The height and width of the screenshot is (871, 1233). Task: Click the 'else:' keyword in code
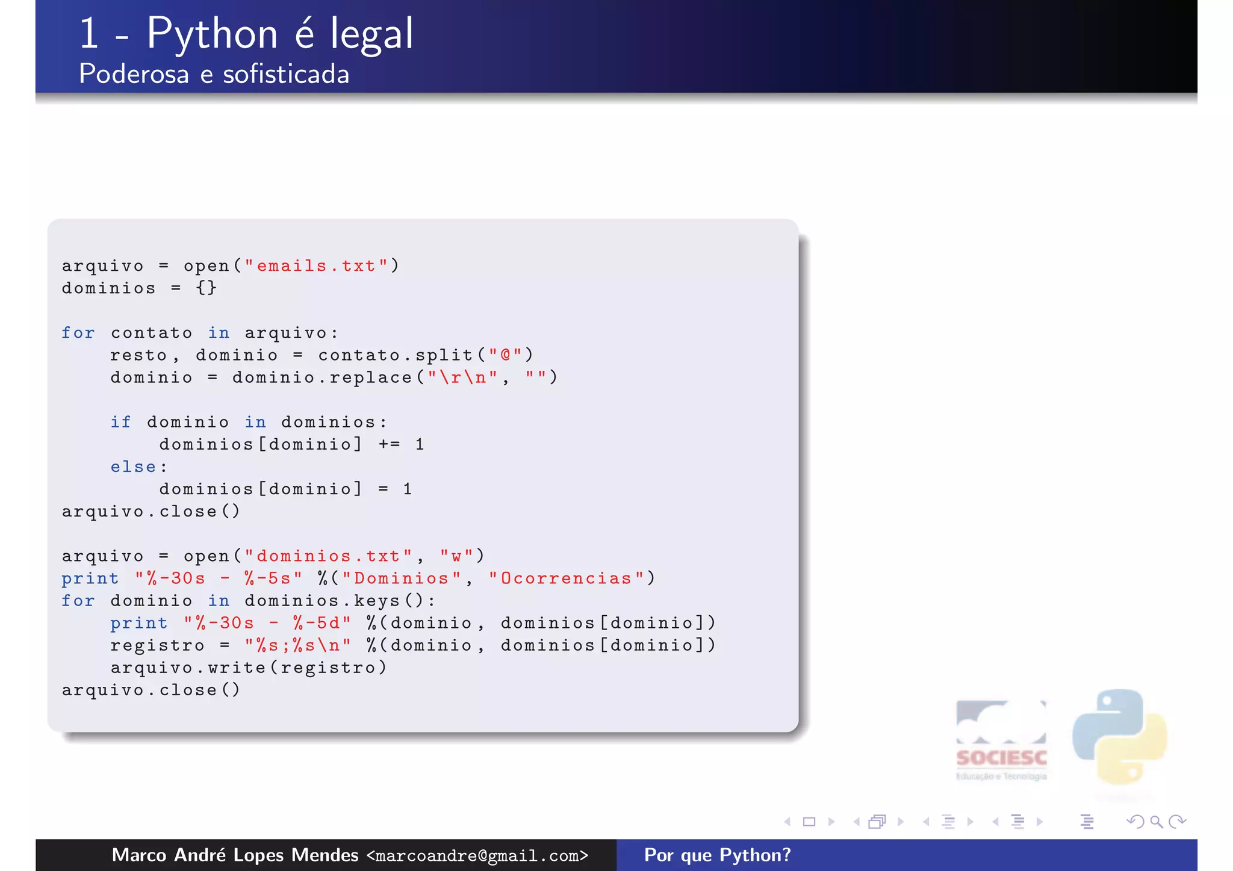click(139, 466)
